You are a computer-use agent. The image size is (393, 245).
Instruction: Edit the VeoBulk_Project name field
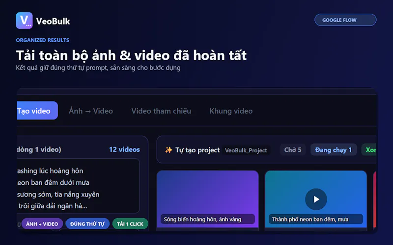click(246, 150)
